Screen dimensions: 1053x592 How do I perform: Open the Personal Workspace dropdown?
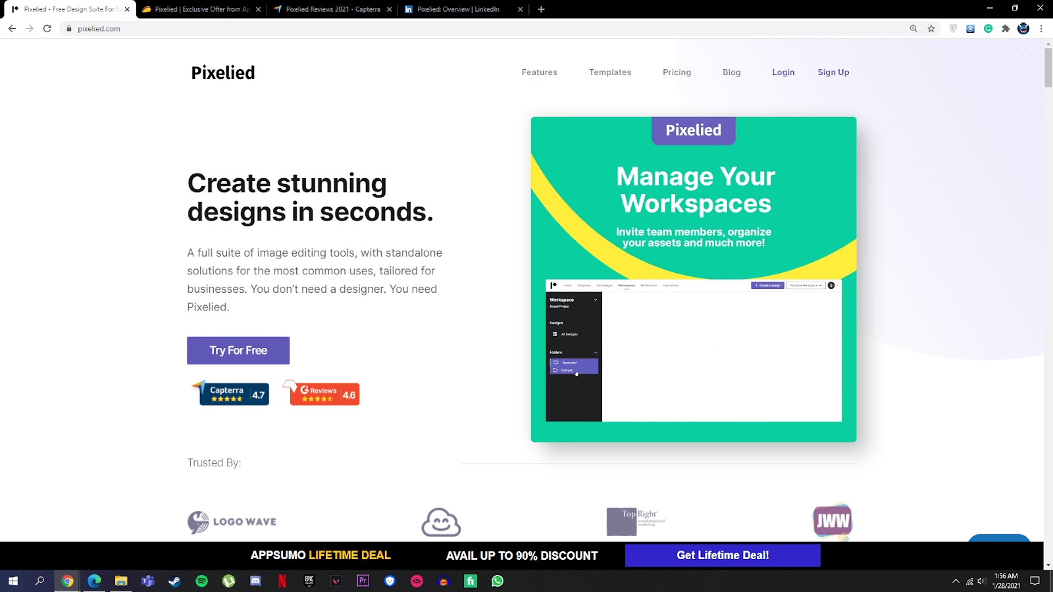pyautogui.click(x=805, y=285)
